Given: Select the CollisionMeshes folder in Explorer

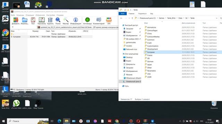Looking at the screenshot, I should (x=153, y=37).
